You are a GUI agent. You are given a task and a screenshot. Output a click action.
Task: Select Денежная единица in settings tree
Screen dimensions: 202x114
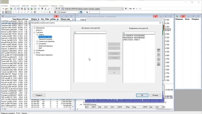[x=45, y=46]
